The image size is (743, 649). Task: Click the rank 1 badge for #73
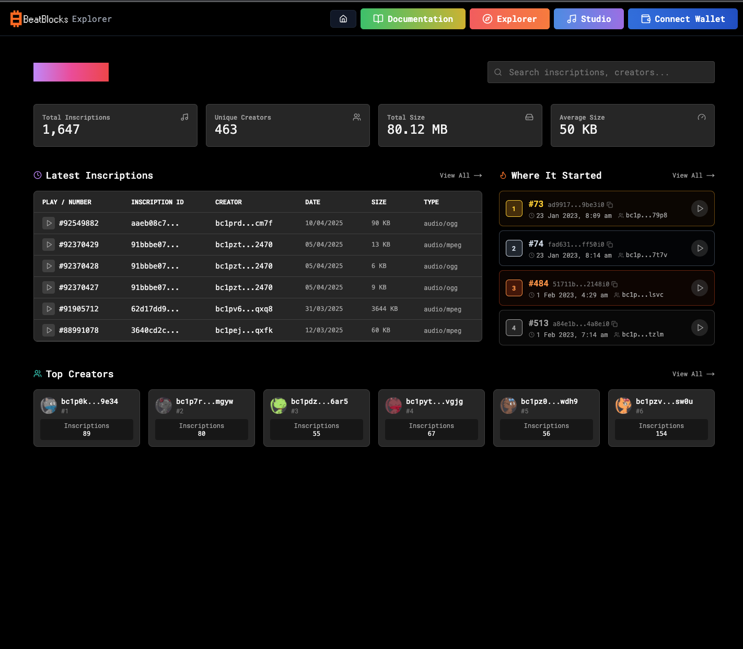pos(514,208)
